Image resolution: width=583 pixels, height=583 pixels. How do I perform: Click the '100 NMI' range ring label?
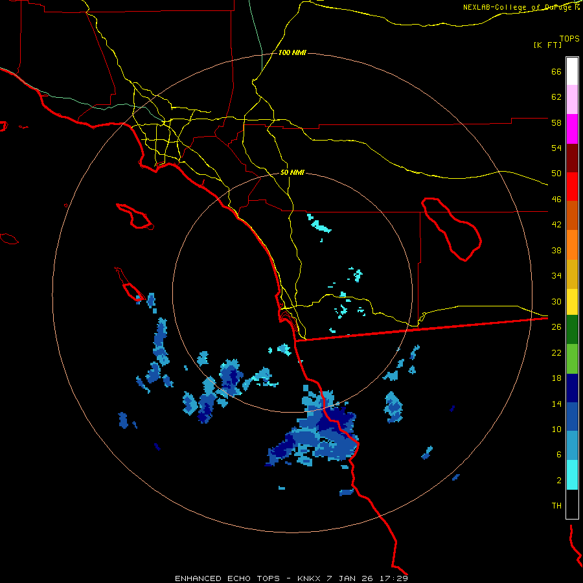tap(292, 53)
